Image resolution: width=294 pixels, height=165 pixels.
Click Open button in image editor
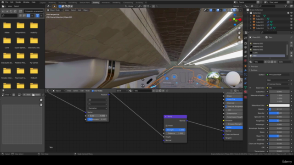tap(36, 95)
